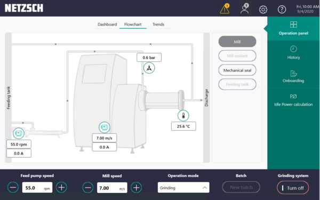Click the Discharge vertical bar
The width and height of the screenshot is (320, 200).
tap(206, 98)
